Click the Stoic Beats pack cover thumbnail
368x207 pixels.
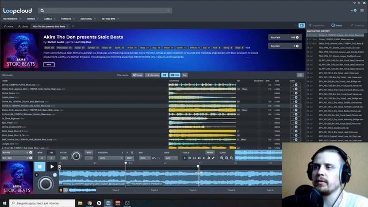21,50
